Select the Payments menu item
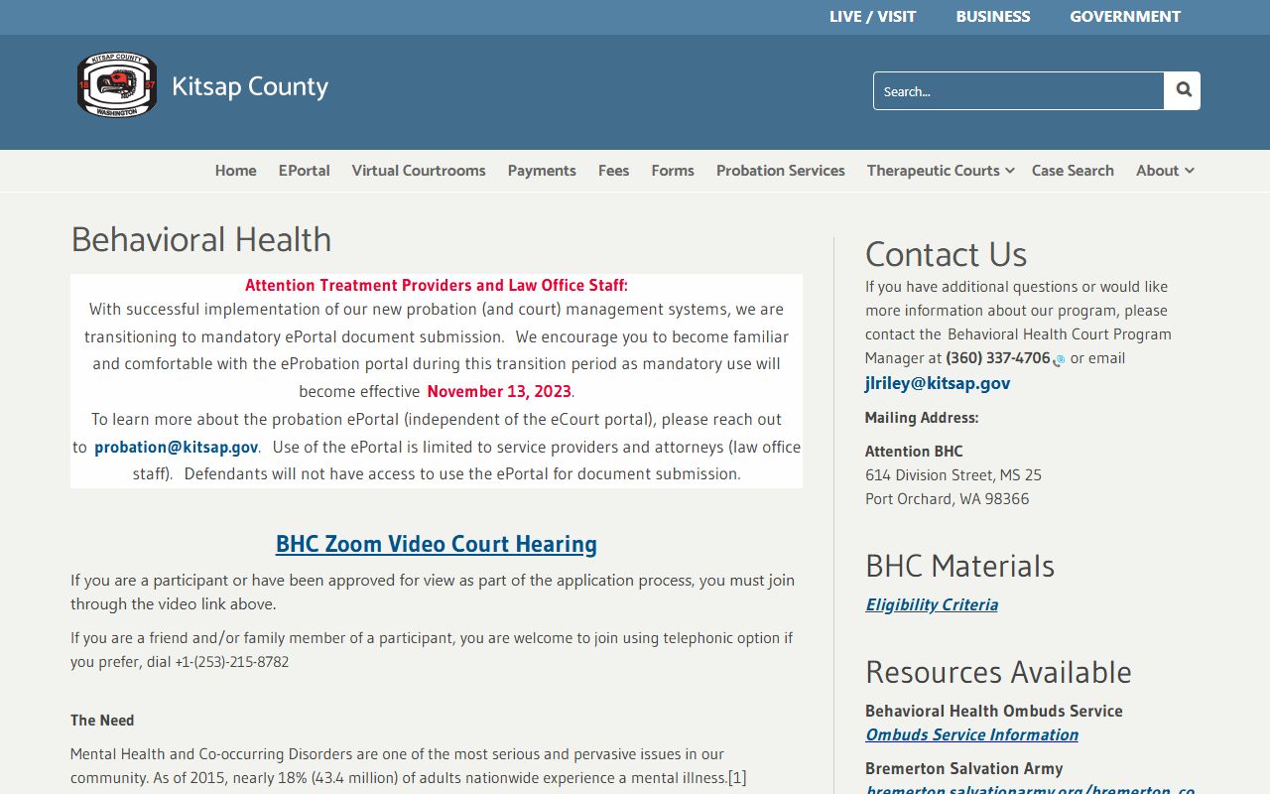Screen dimensions: 1270x794 coord(542,171)
